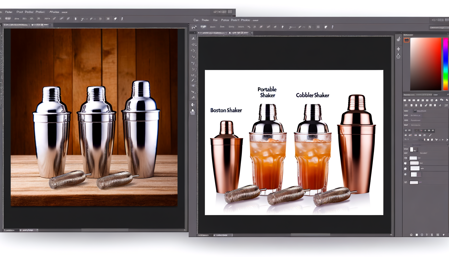Toggle visibility of the layer with the split gray thumbnail
This screenshot has height=257, width=449.
click(x=405, y=174)
